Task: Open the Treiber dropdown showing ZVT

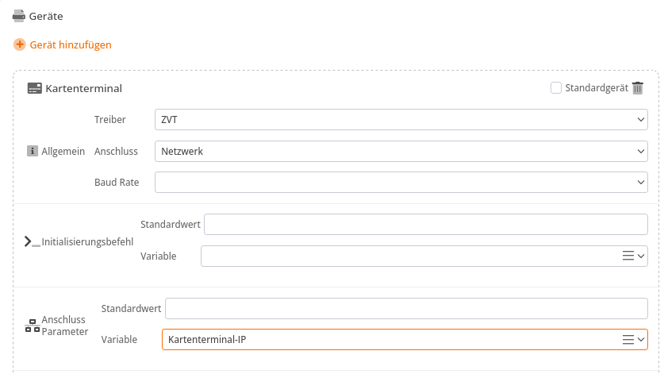Action: click(401, 120)
